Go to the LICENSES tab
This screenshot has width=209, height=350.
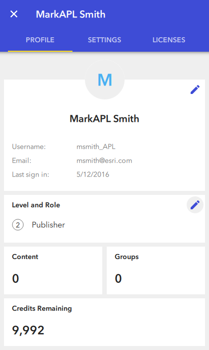[169, 40]
